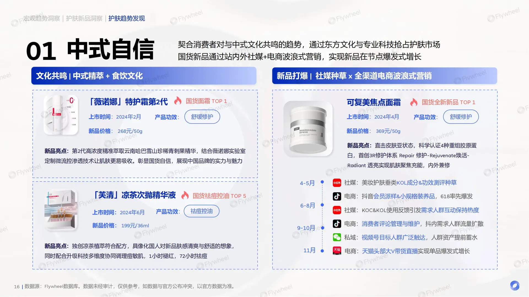The height and width of the screenshot is (297, 529).
Task: Click the Xiaohongshu icon in the 4-5月 row
Action: pyautogui.click(x=337, y=183)
